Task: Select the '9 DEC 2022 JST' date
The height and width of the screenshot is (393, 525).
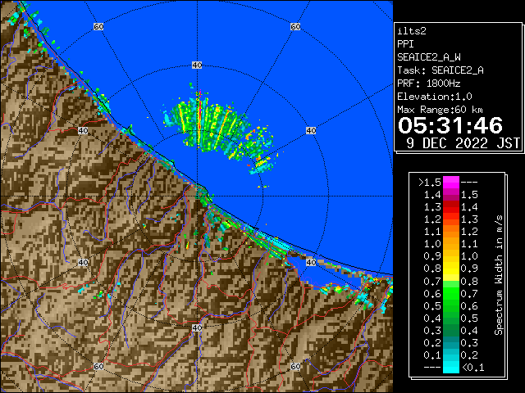Action: pos(463,143)
